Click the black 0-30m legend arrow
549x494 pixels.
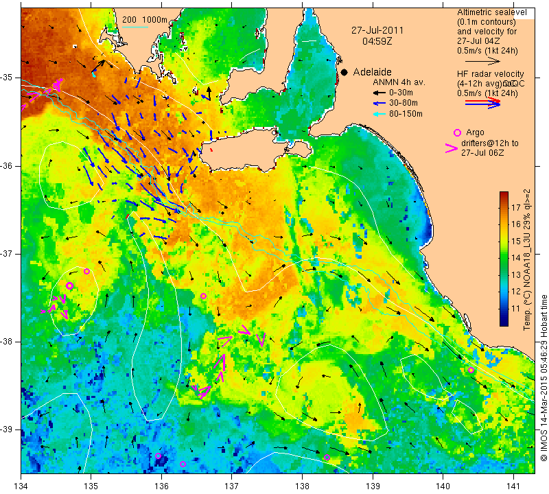(x=379, y=93)
